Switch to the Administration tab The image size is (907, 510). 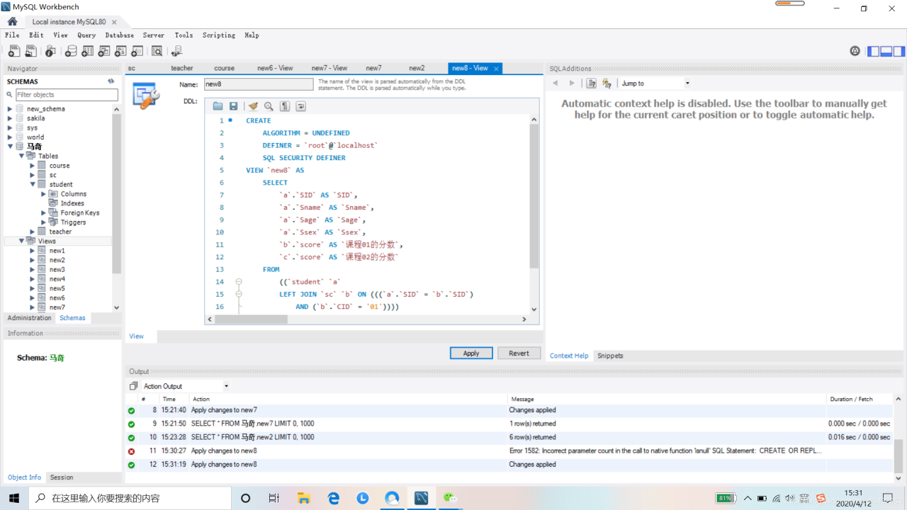29,318
